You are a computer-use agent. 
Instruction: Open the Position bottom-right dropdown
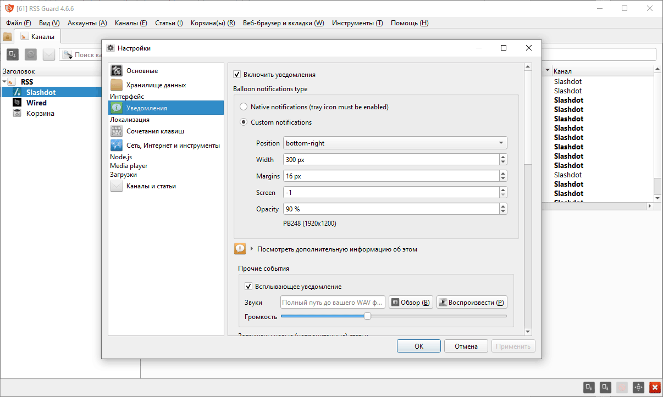coord(395,143)
